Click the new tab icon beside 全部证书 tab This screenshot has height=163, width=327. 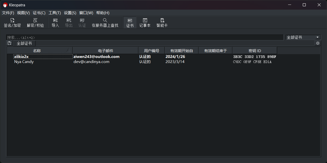coord(10,43)
